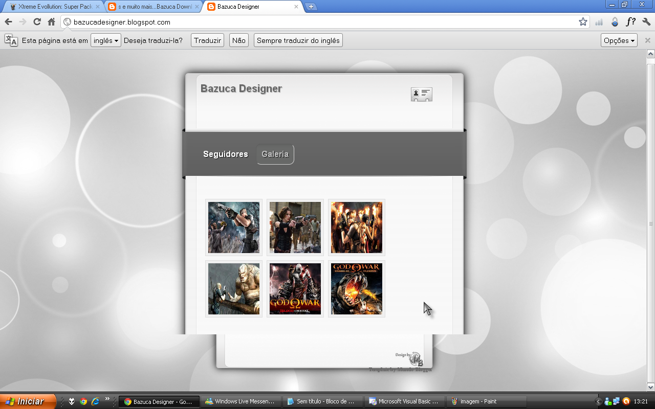
Task: Switch to Microsoft Visual Basic taskbar item
Action: pyautogui.click(x=404, y=401)
